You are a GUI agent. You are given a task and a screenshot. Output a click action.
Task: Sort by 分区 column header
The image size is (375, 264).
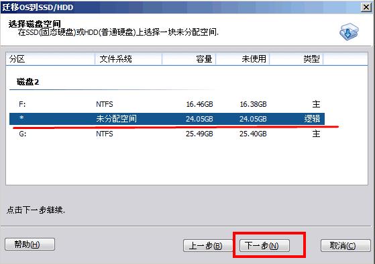(50, 59)
